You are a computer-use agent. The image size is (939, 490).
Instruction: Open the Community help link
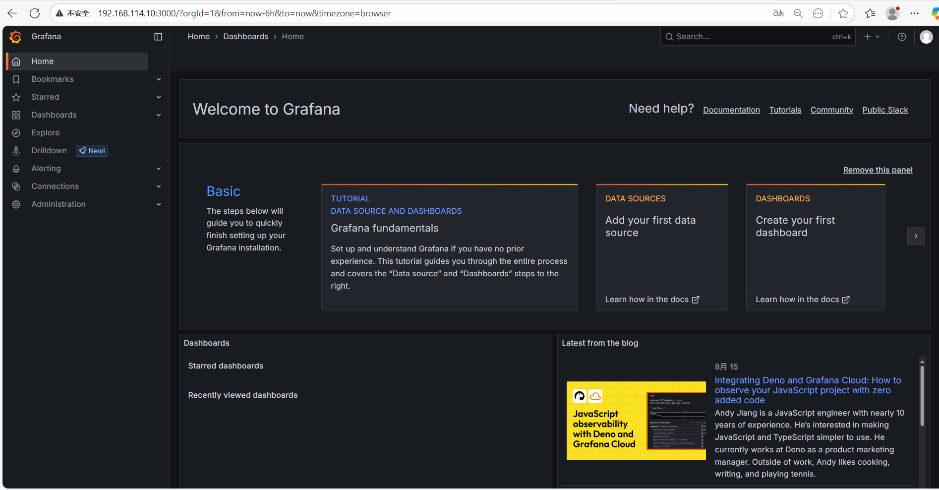(x=832, y=110)
